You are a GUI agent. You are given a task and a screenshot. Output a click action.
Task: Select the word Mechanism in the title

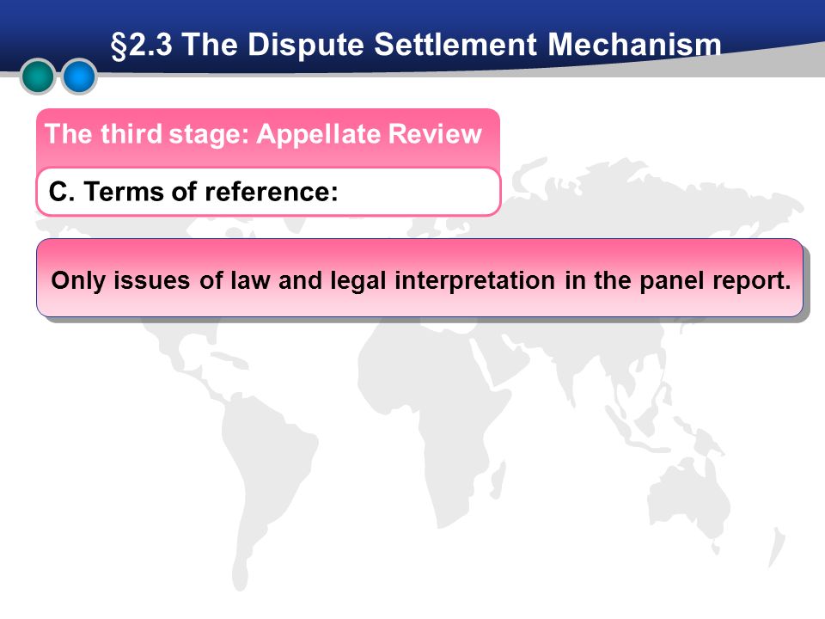634,44
